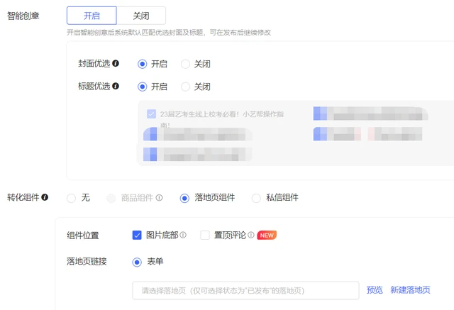This screenshot has height=310, width=454.
Task: Select 关闭 for 标题优选
Action: click(186, 87)
